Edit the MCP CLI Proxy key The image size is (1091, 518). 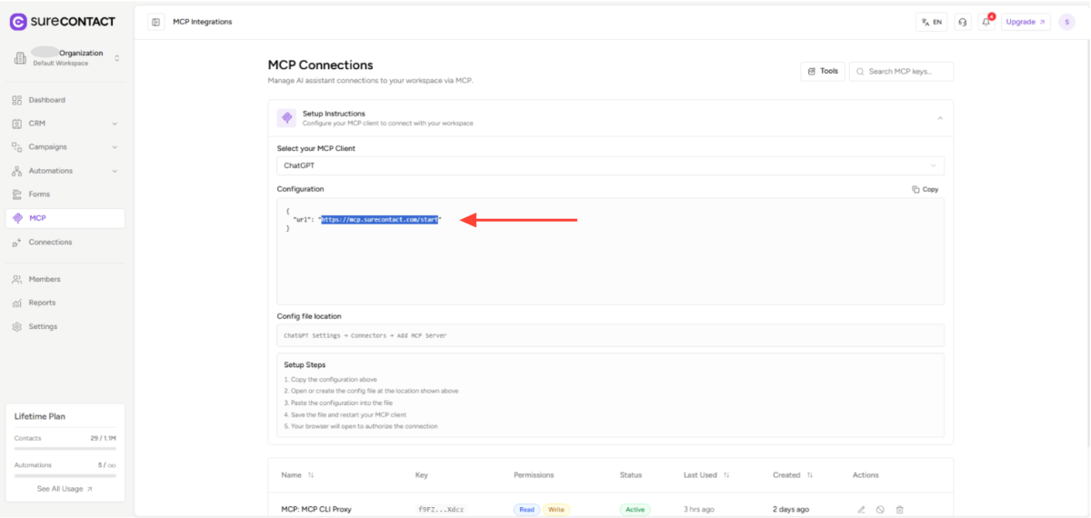861,510
